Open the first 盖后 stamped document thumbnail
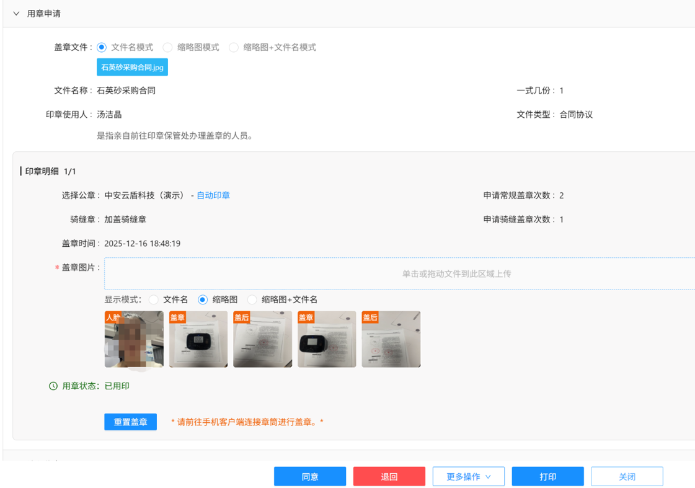The width and height of the screenshot is (695, 488). click(262, 339)
